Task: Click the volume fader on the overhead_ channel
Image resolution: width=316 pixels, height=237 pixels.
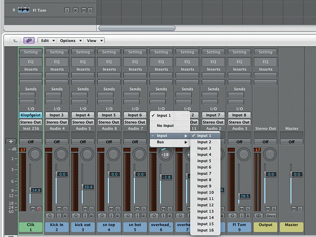Action: click(x=166, y=177)
